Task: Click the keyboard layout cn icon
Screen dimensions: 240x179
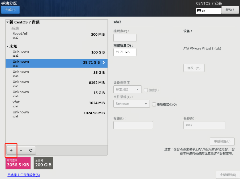Action: (199, 11)
